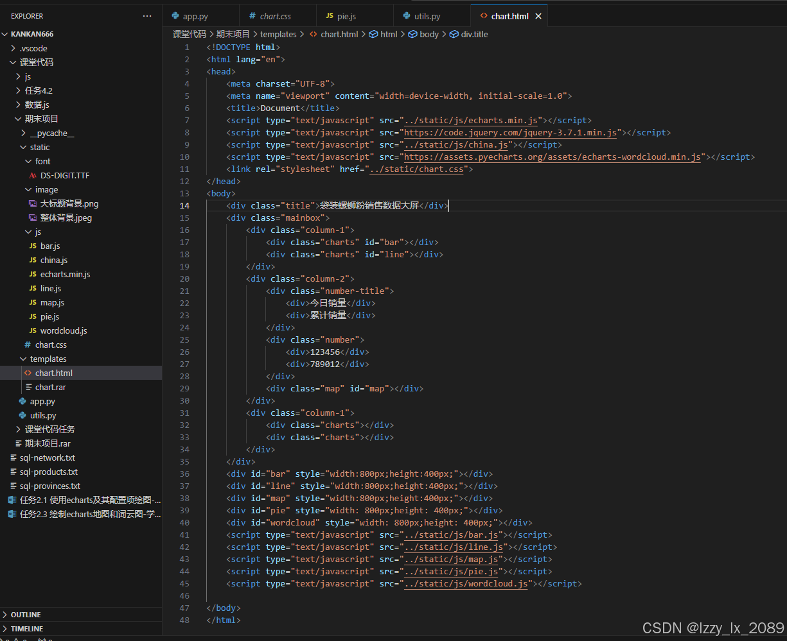Image resolution: width=787 pixels, height=641 pixels.
Task: Follow the jquery-3.7.1.min.js URL link
Action: coord(510,133)
